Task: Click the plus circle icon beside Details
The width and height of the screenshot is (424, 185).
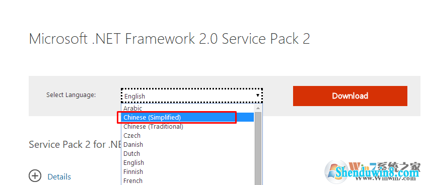Action: pyautogui.click(x=35, y=176)
